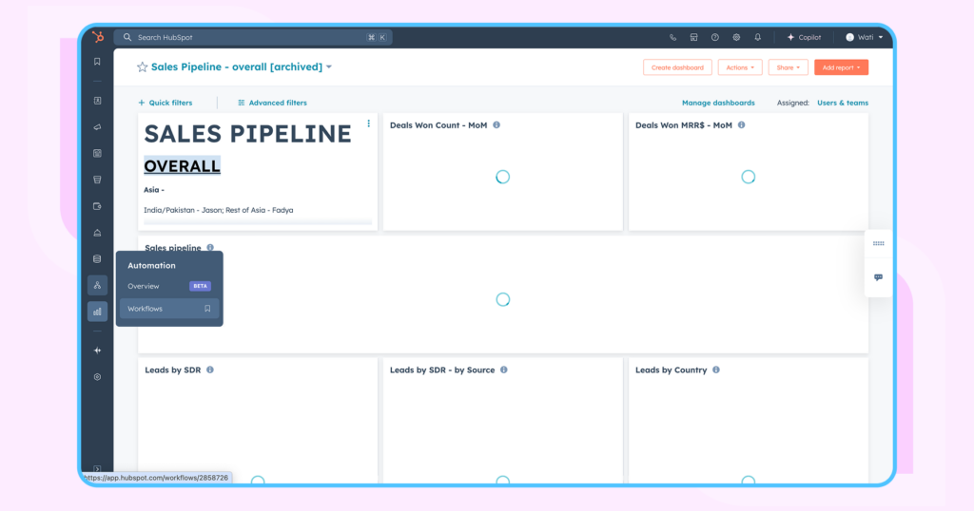Show info for Deals Won Count - MoM
Image resolution: width=974 pixels, height=511 pixels.
click(497, 125)
